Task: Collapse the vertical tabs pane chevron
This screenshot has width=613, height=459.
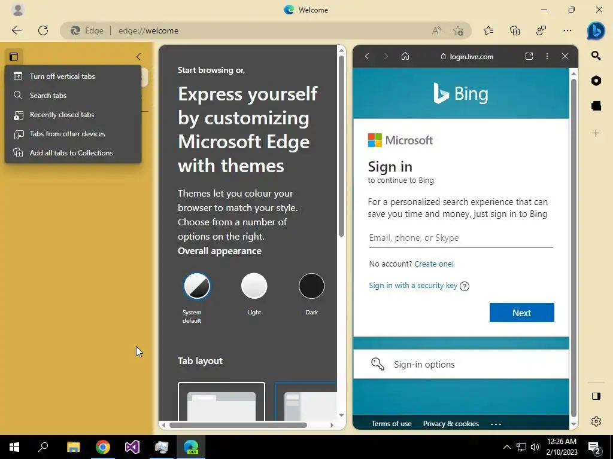Action: click(x=138, y=57)
